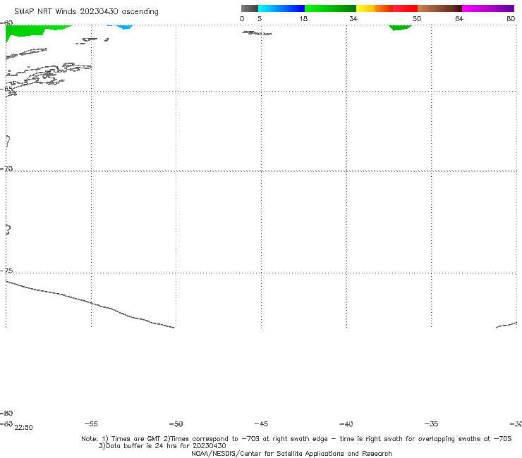The width and height of the screenshot is (522, 458).
Task: Click the light blue wind patch near -53 longitude
Action: coord(125,27)
